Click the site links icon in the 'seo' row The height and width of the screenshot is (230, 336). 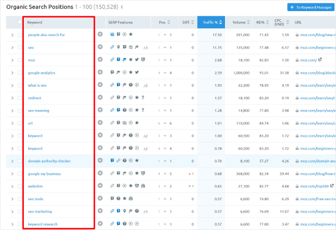coord(112,47)
